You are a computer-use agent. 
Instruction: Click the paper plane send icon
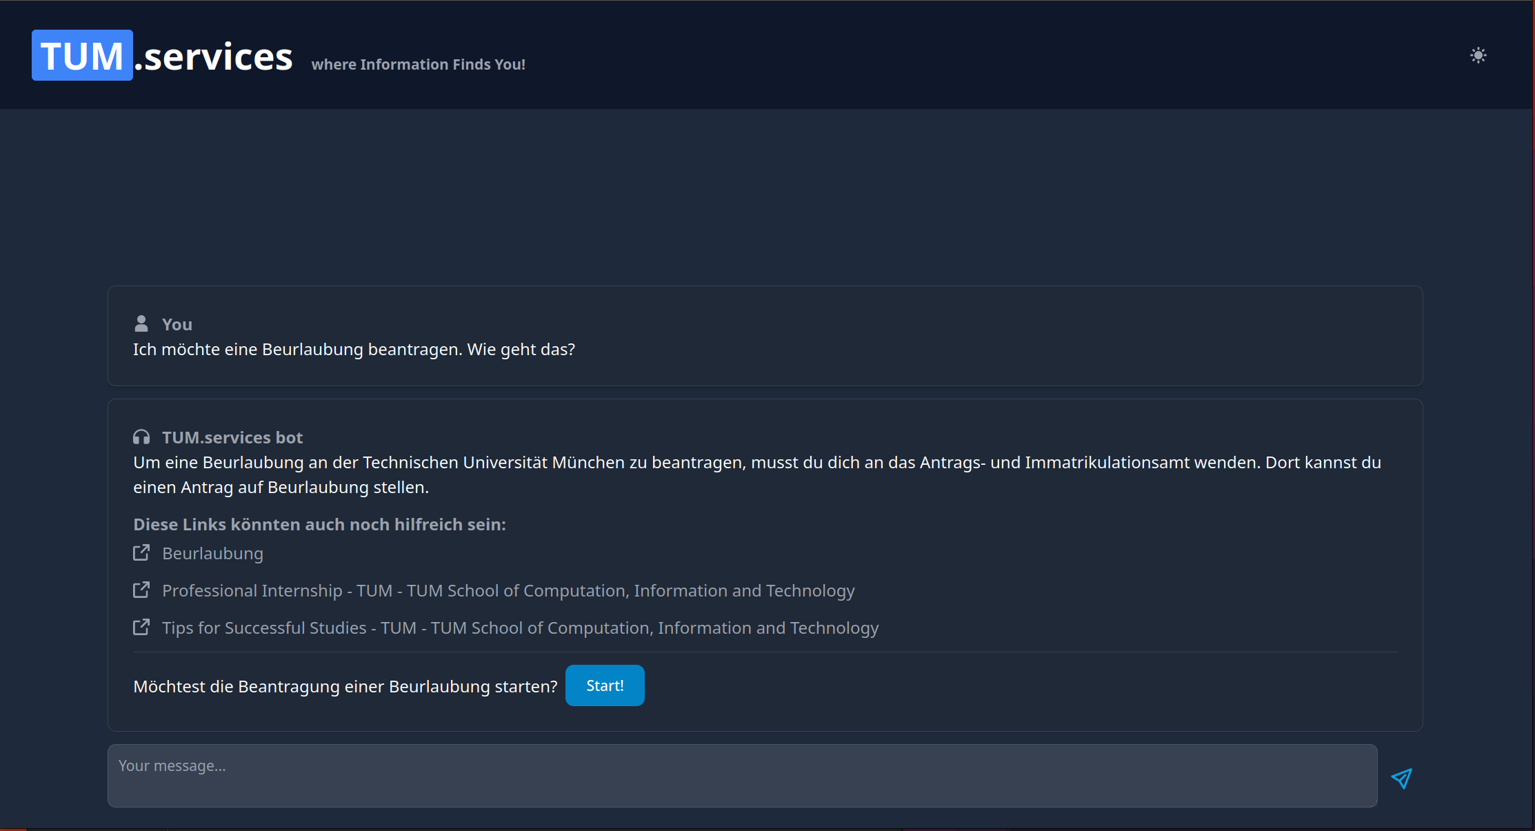1401,778
